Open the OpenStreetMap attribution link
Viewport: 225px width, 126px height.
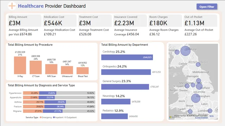point(202,118)
